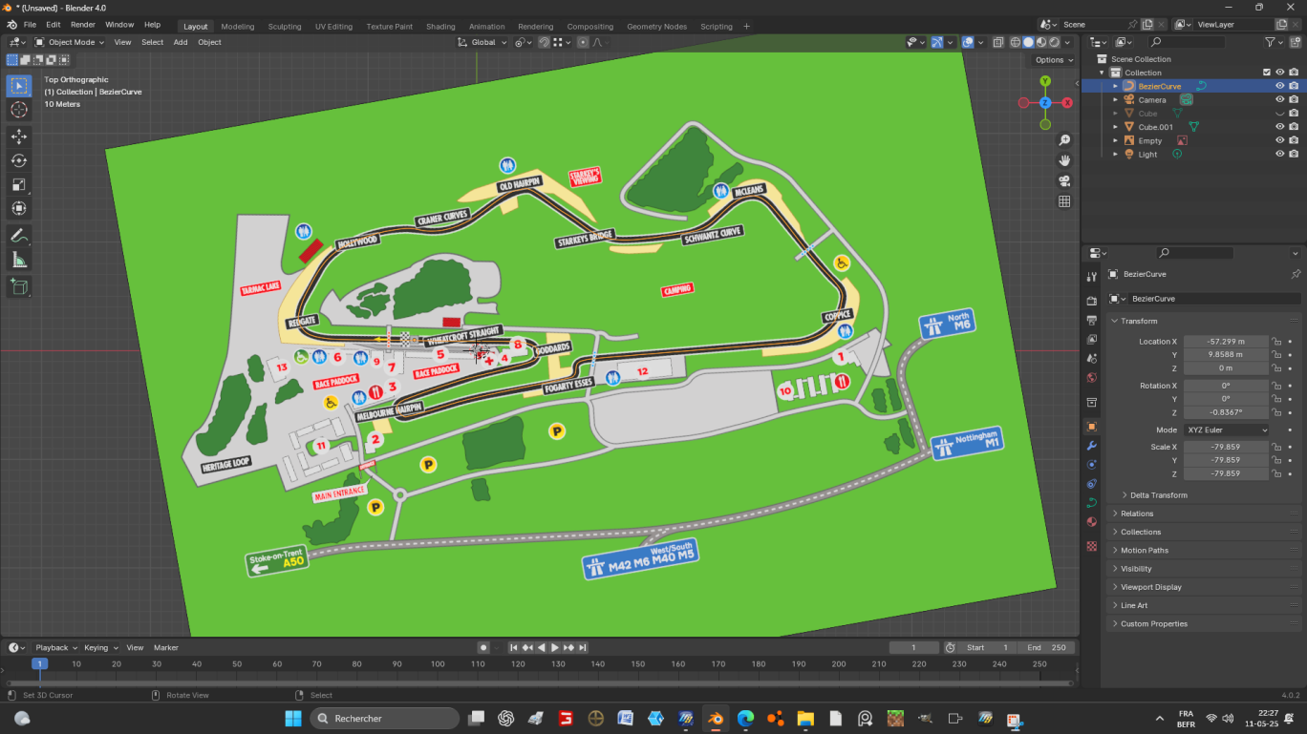
Task: Open the Scene properties tab
Action: tap(1092, 359)
